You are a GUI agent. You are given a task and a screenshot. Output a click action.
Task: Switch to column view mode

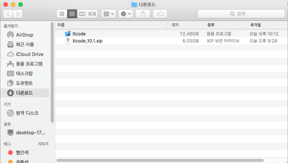(82, 14)
